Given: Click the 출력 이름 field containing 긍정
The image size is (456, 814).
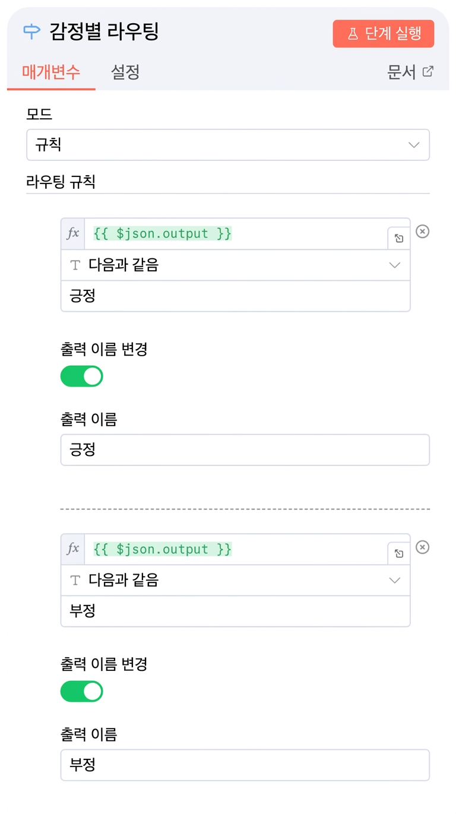Looking at the screenshot, I should [x=245, y=450].
